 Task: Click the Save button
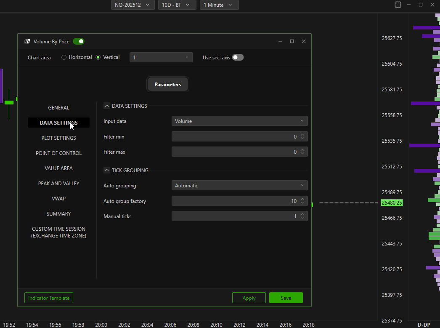(x=286, y=298)
